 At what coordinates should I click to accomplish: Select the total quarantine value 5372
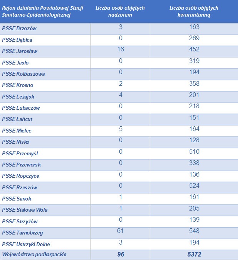(194, 254)
